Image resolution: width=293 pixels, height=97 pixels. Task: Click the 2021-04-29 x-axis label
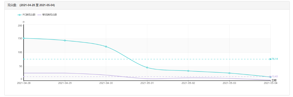point(65,83)
